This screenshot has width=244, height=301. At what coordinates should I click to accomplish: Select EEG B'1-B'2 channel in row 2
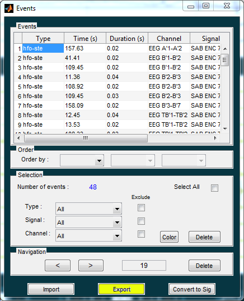pos(169,58)
